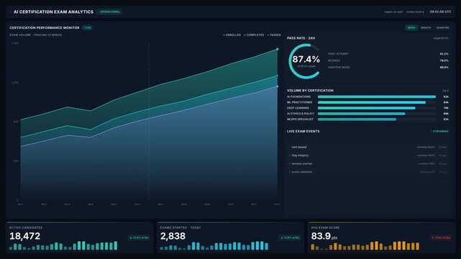Click the OPERATIONAL status badge
Image resolution: width=461 pixels, height=259 pixels.
[109, 12]
